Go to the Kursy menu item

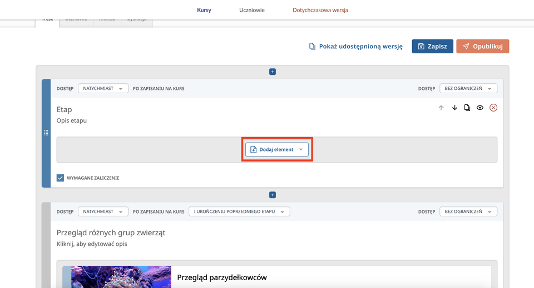coord(204,10)
